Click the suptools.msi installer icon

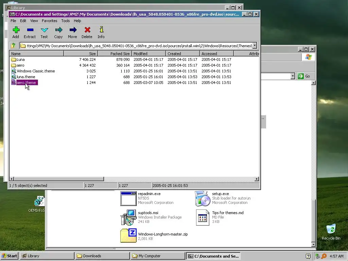[128, 217]
